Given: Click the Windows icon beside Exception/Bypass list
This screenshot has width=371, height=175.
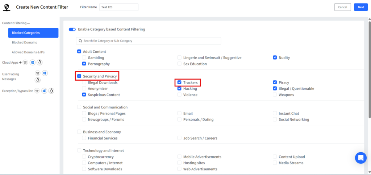Looking at the screenshot, I should tap(44, 91).
